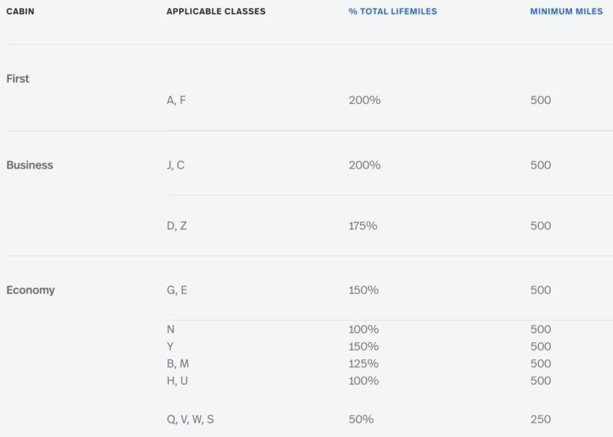Click the 250 minimum miles value
The height and width of the screenshot is (437, 613).
(x=541, y=419)
